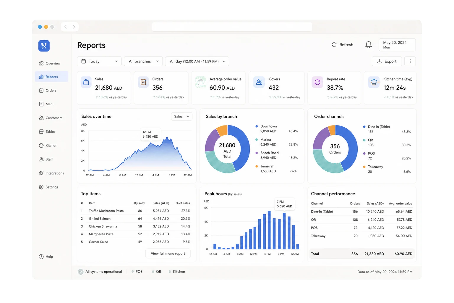Open the All branches dropdown
Viewport: 454px width, 303px height.
click(x=143, y=61)
